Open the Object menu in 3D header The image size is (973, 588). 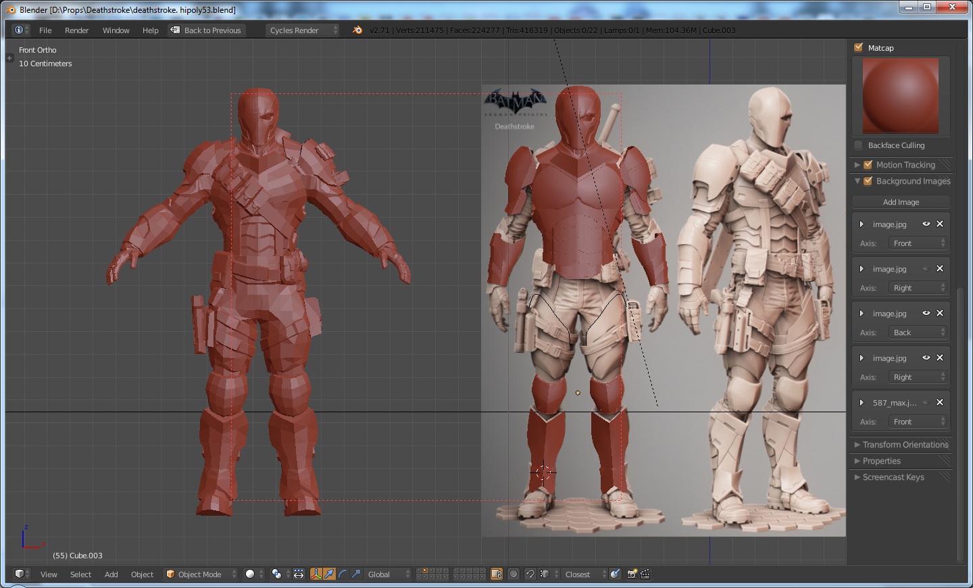(142, 574)
